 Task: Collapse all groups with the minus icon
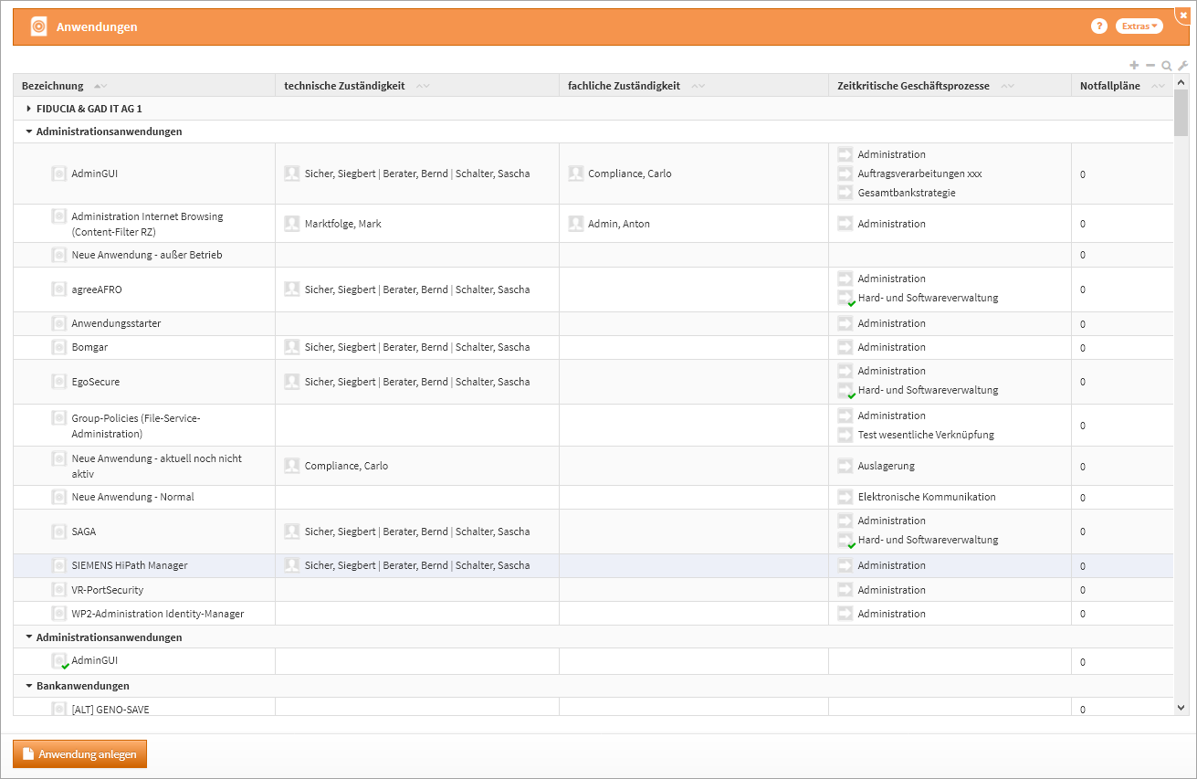[x=1150, y=65]
